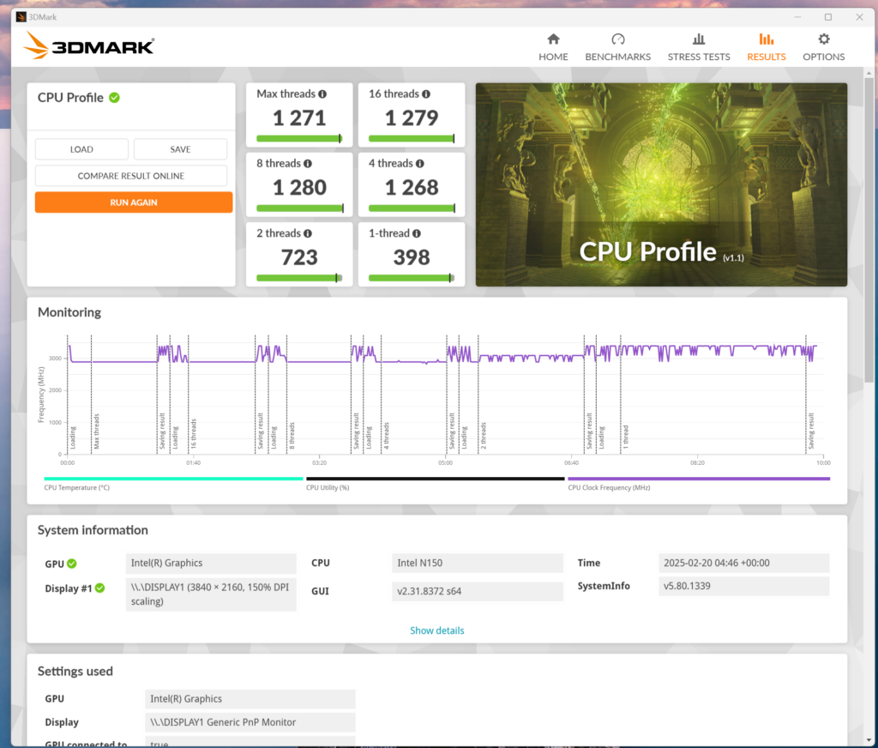This screenshot has width=878, height=748.
Task: Click info icon beside 1-thread score
Action: coord(417,233)
